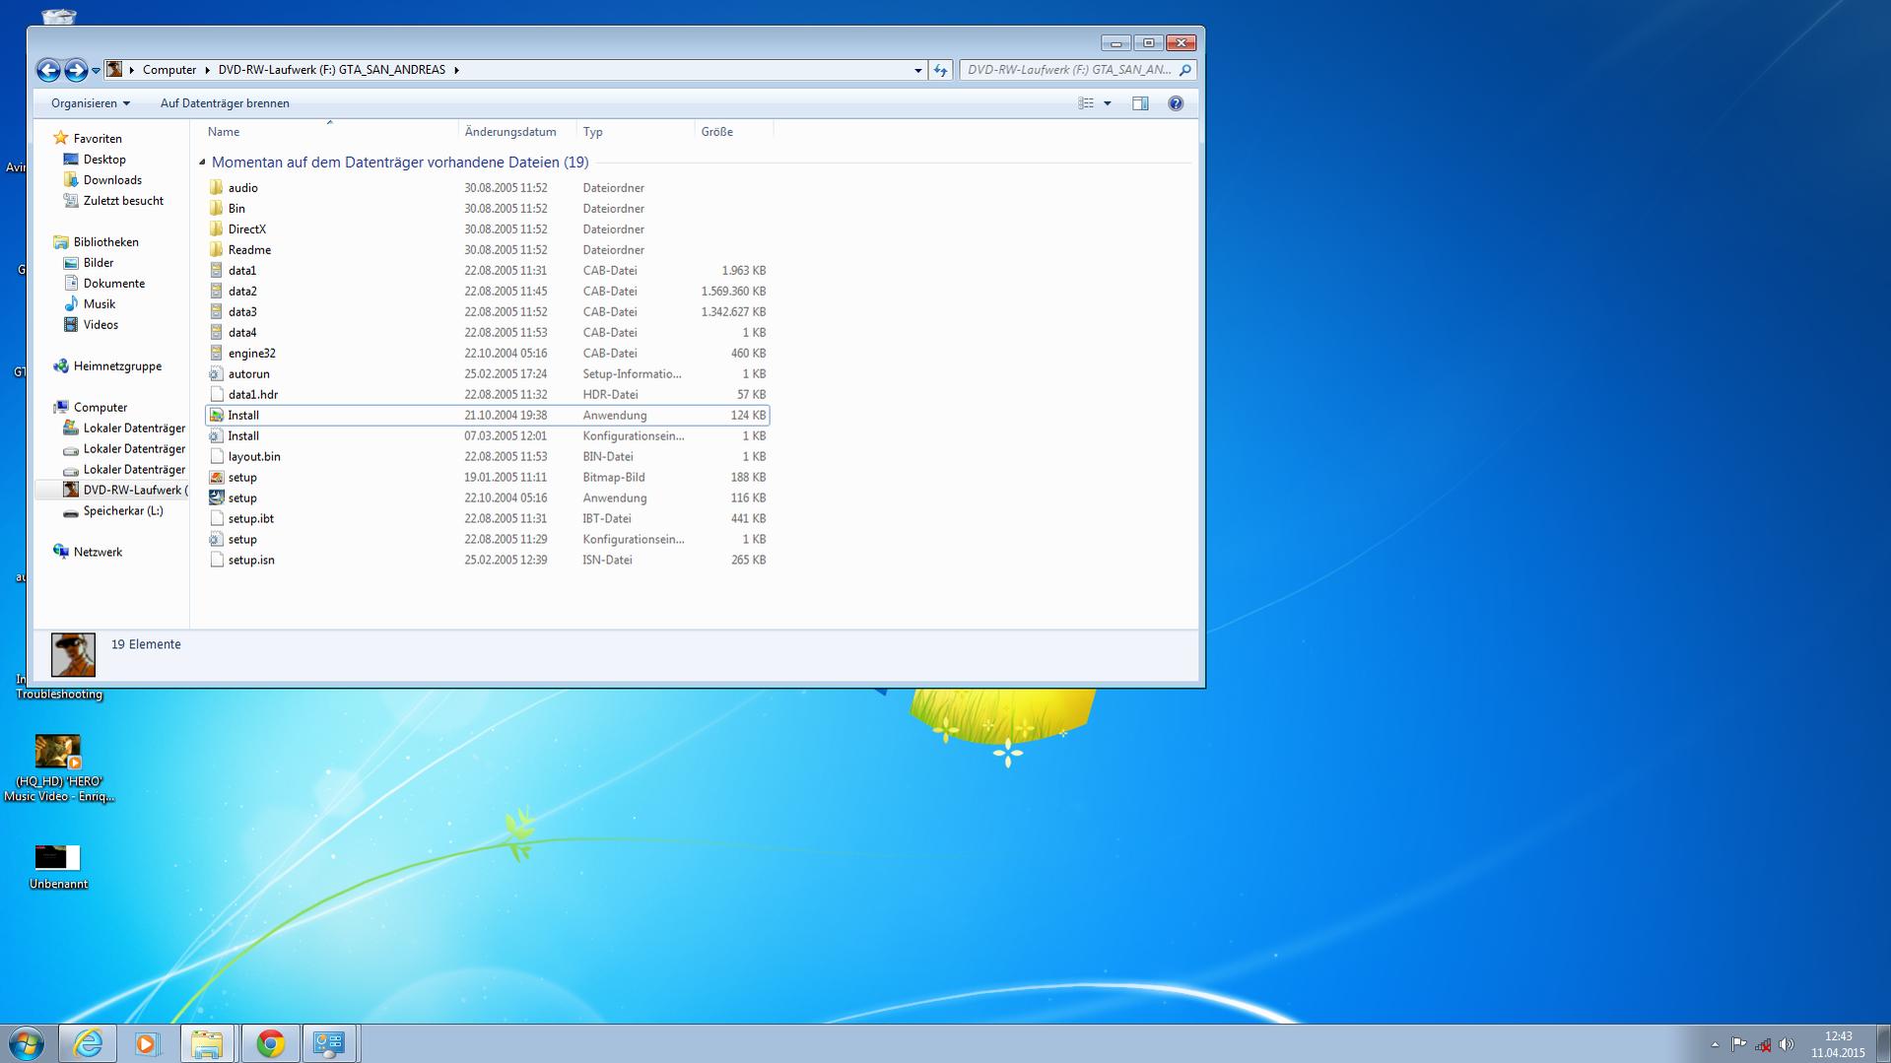Open the address bar history dropdown
The image size is (1891, 1063).
point(917,70)
